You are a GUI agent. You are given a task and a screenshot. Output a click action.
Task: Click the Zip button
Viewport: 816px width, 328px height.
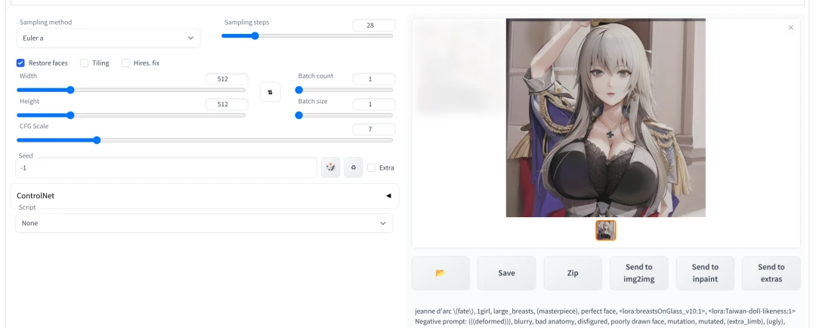(x=573, y=273)
